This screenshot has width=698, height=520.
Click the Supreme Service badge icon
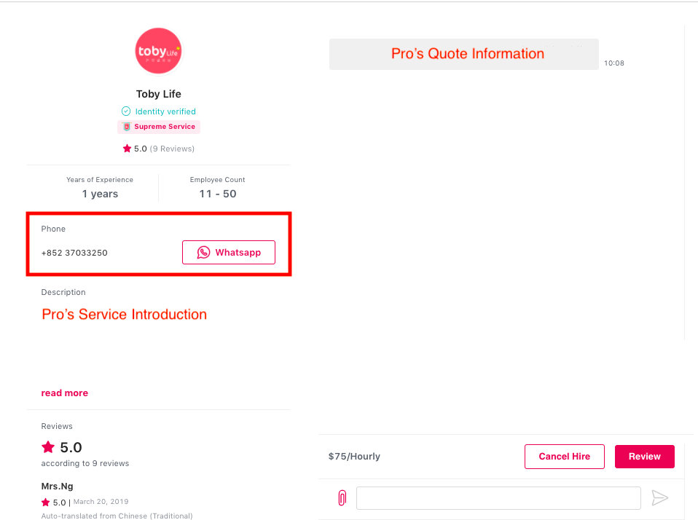click(127, 127)
